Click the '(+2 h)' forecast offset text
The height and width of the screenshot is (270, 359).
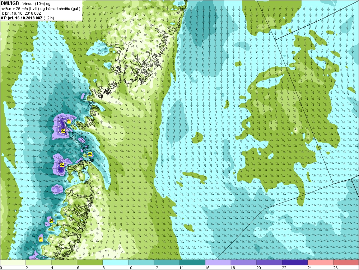coord(49,18)
